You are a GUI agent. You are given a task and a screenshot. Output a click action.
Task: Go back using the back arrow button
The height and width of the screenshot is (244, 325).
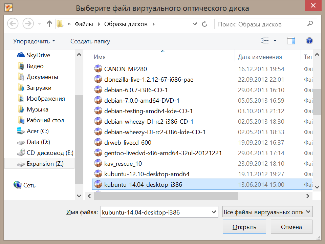(13, 24)
